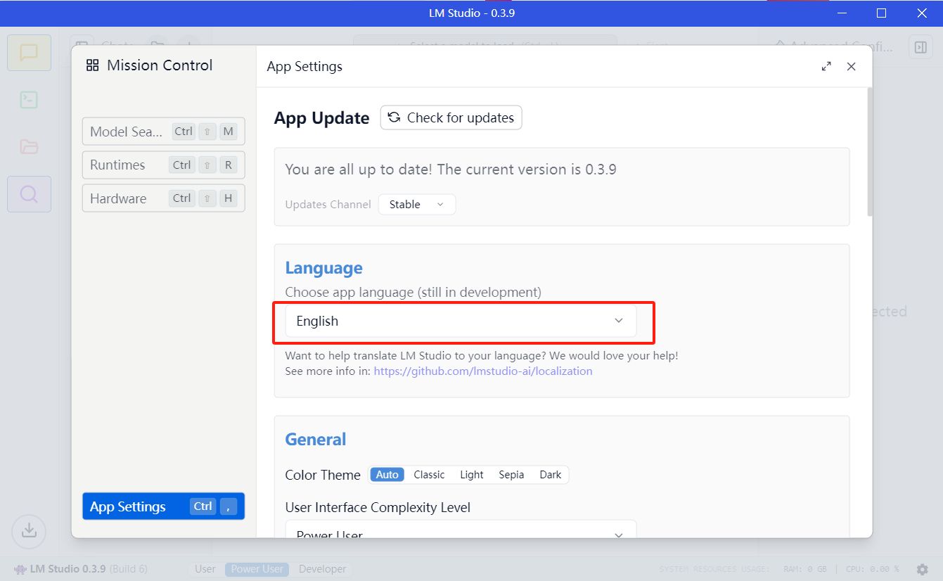Image resolution: width=943 pixels, height=581 pixels.
Task: Click the 'General' section heading
Action: [x=316, y=440]
